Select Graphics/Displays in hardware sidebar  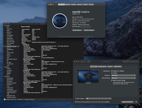(x=12, y=46)
